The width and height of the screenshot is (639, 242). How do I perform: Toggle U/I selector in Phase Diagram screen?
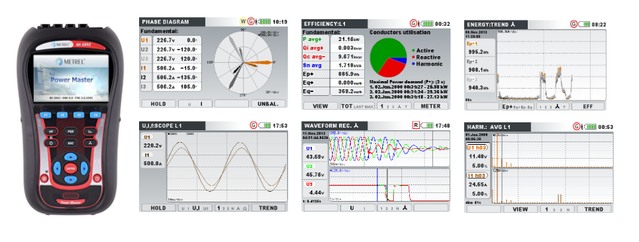[x=195, y=104]
